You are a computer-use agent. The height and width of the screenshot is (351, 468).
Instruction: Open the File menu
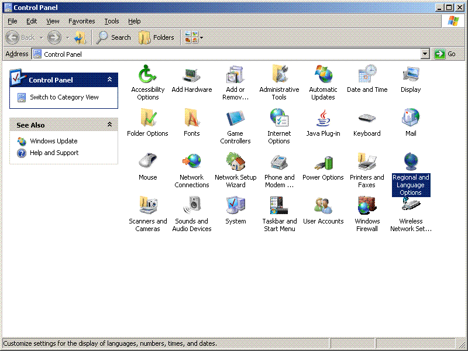[12, 21]
